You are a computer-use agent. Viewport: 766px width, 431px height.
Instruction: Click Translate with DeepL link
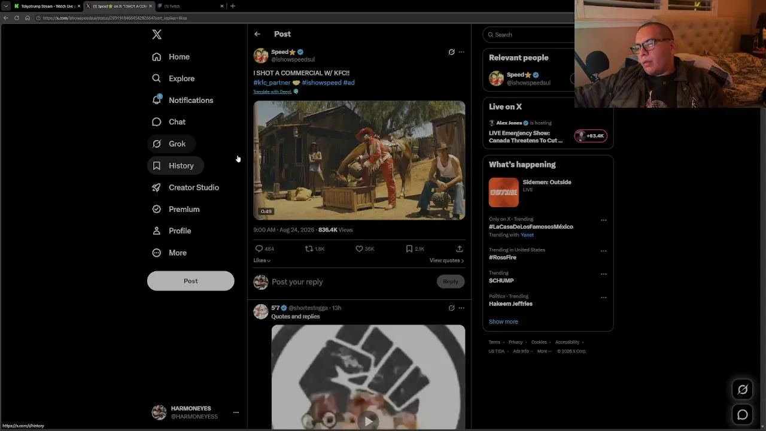[x=272, y=92]
